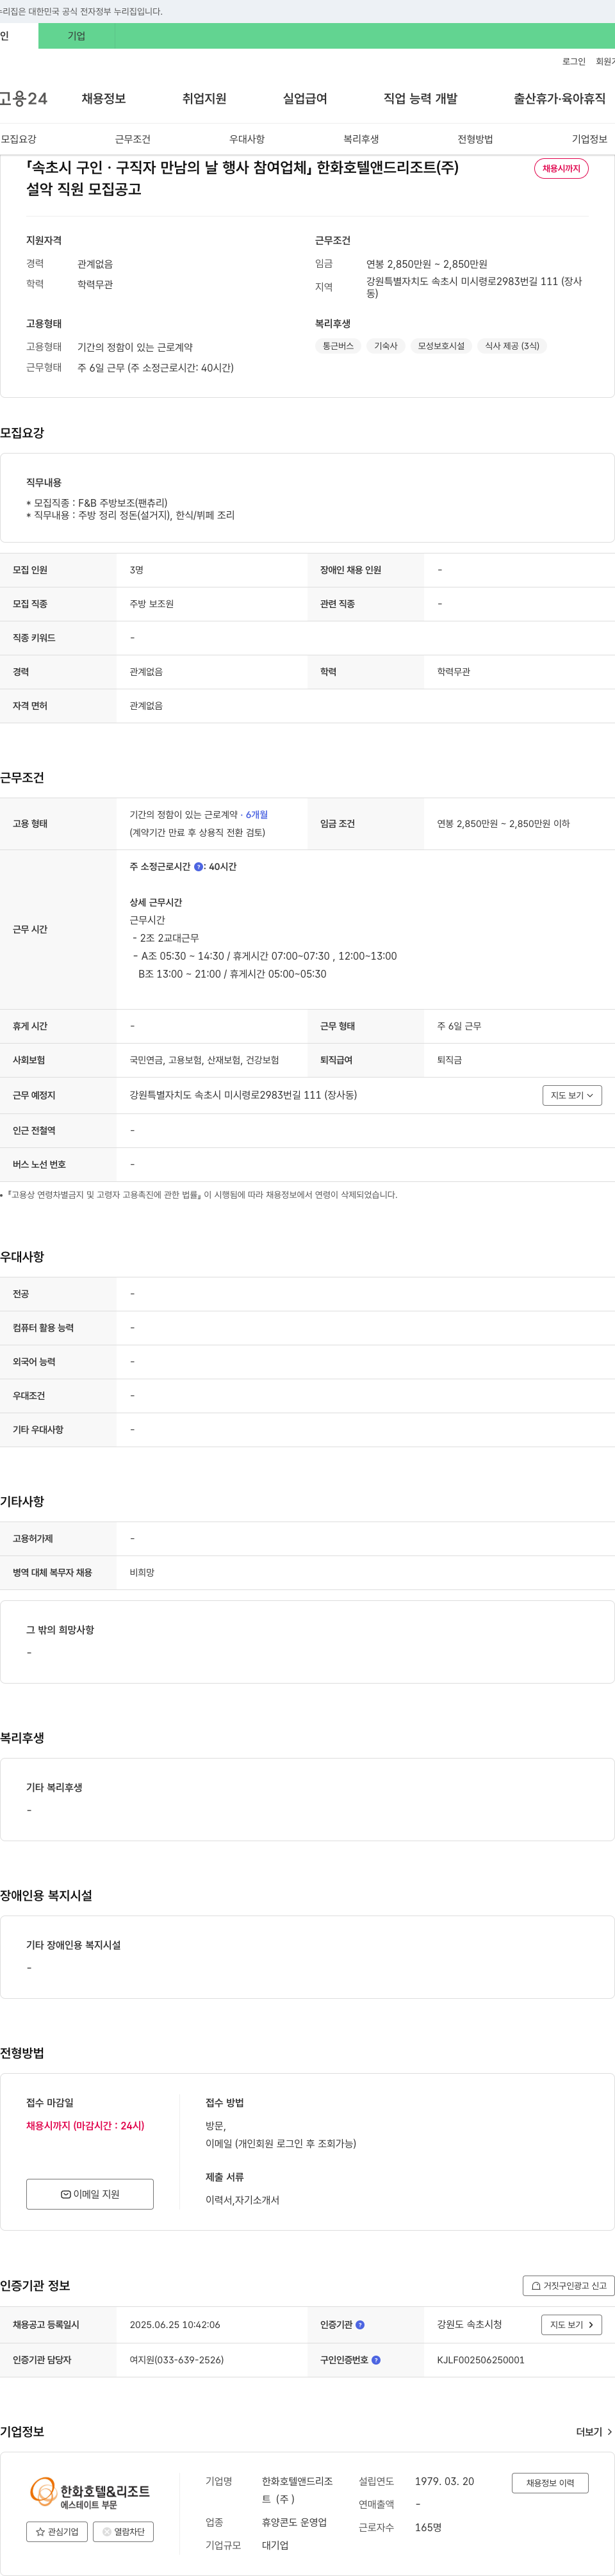This screenshot has height=2576, width=615.
Task: Click the 로그인 link
Action: [574, 61]
